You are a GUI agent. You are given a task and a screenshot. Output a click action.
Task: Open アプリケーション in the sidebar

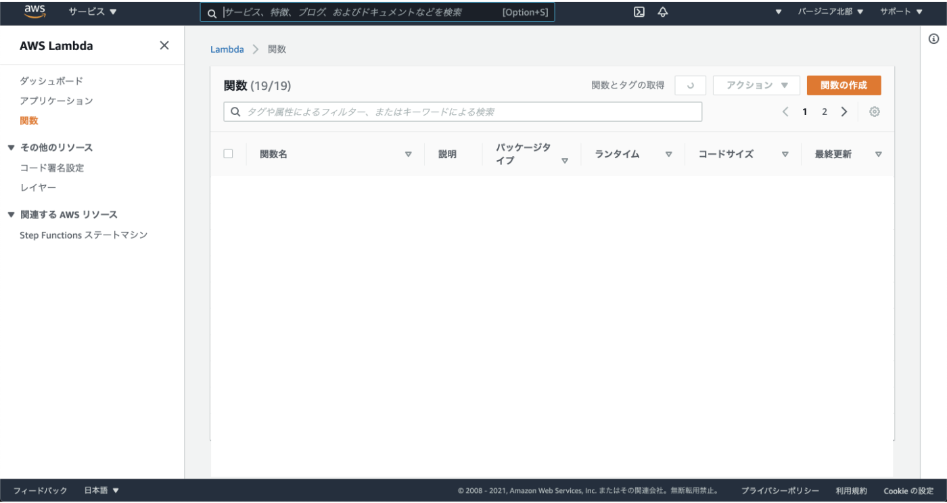(x=56, y=101)
